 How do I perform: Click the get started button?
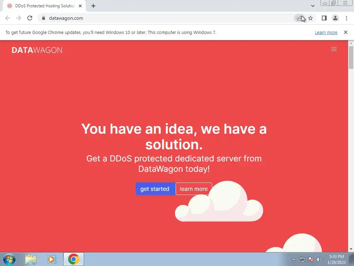coord(155,189)
